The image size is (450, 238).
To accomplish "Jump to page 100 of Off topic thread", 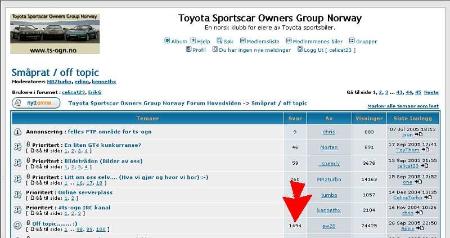I will (x=101, y=230).
